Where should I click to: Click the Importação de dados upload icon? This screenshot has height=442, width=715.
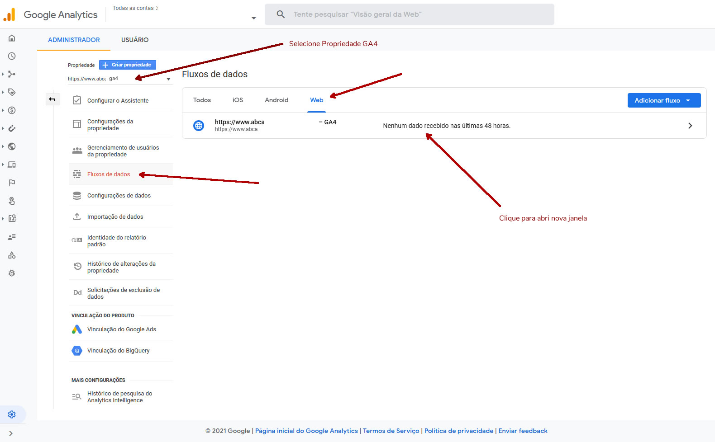tap(77, 216)
